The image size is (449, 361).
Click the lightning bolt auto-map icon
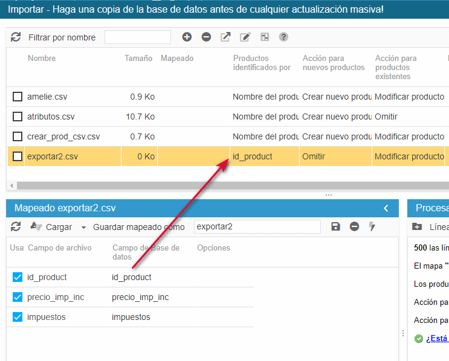coord(372,227)
